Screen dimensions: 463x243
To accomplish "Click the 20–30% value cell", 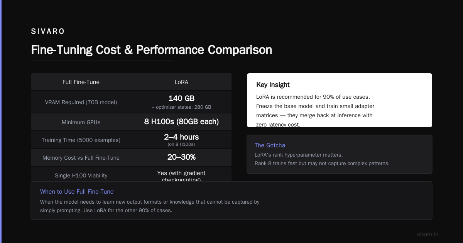I will [181, 157].
